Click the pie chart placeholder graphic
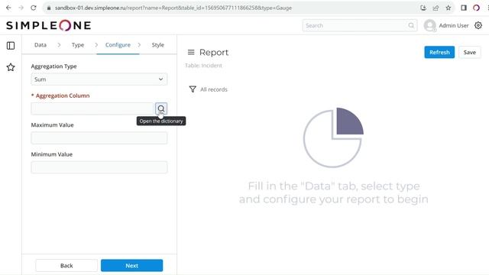Image resolution: width=489 pixels, height=275 pixels. click(x=333, y=137)
